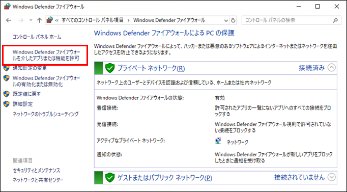Click the forward navigation arrow

[21, 20]
